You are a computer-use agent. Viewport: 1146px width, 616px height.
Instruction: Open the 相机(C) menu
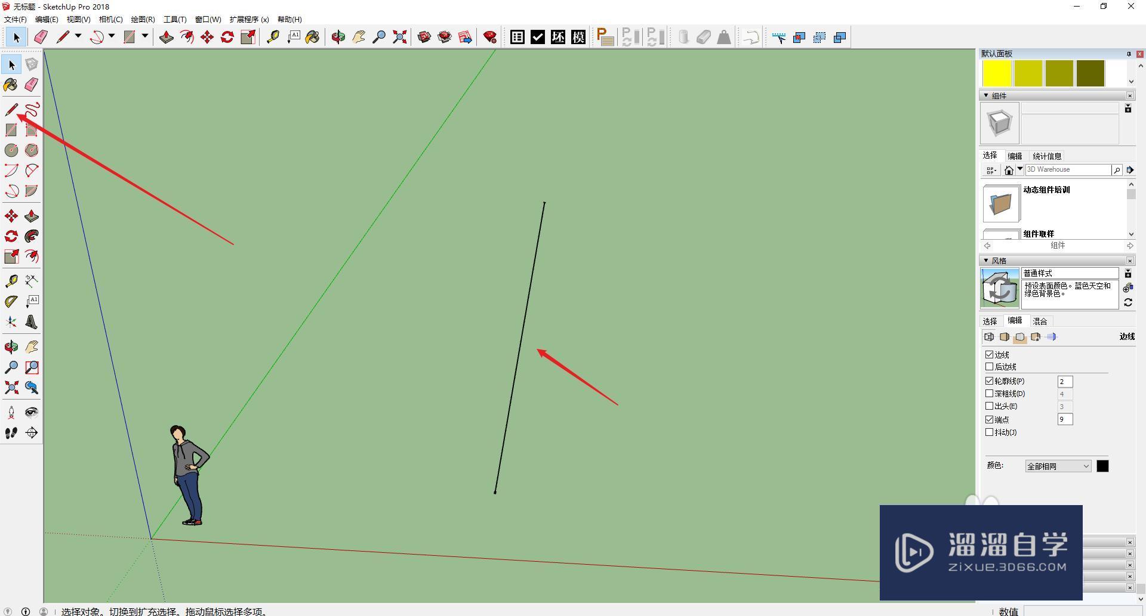(x=111, y=20)
